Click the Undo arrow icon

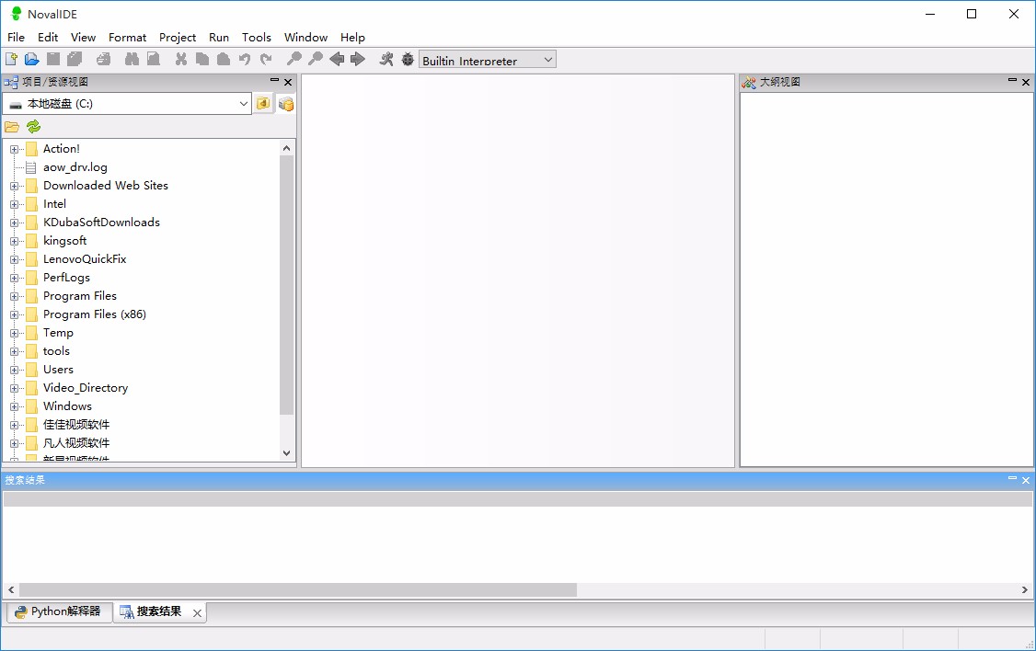coord(245,60)
